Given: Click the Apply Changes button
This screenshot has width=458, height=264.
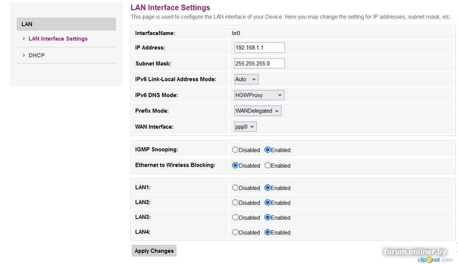Looking at the screenshot, I should [154, 251].
